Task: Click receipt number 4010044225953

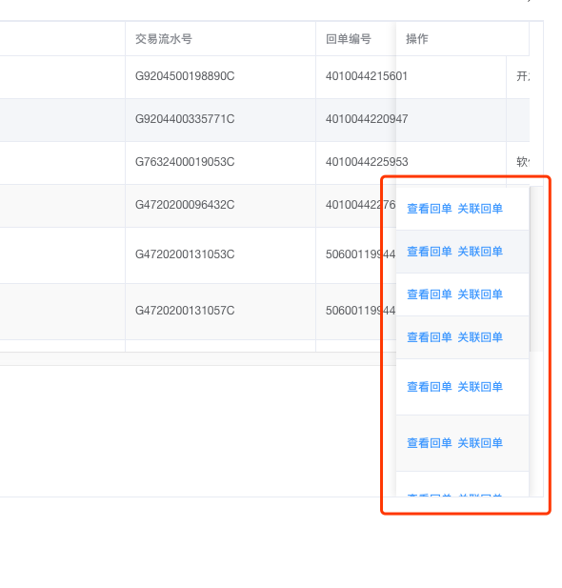Action: [367, 162]
